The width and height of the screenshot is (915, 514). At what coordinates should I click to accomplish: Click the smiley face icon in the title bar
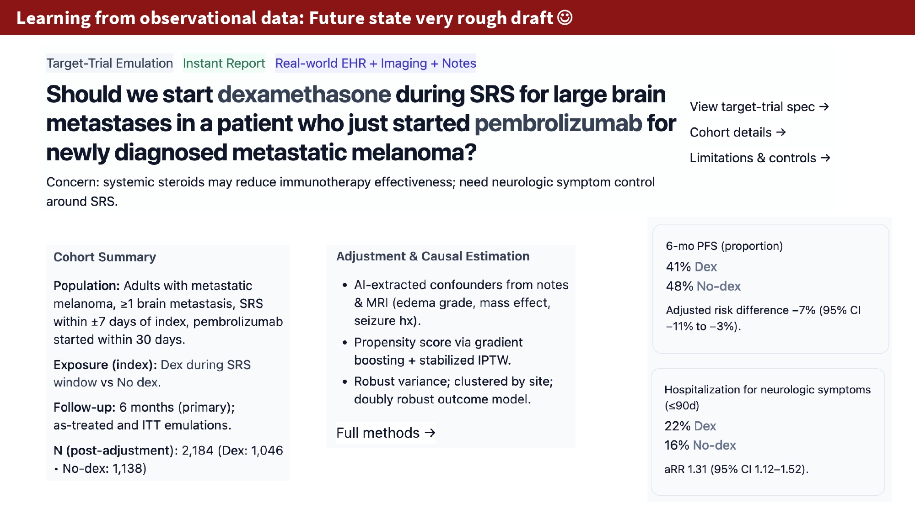pos(565,18)
